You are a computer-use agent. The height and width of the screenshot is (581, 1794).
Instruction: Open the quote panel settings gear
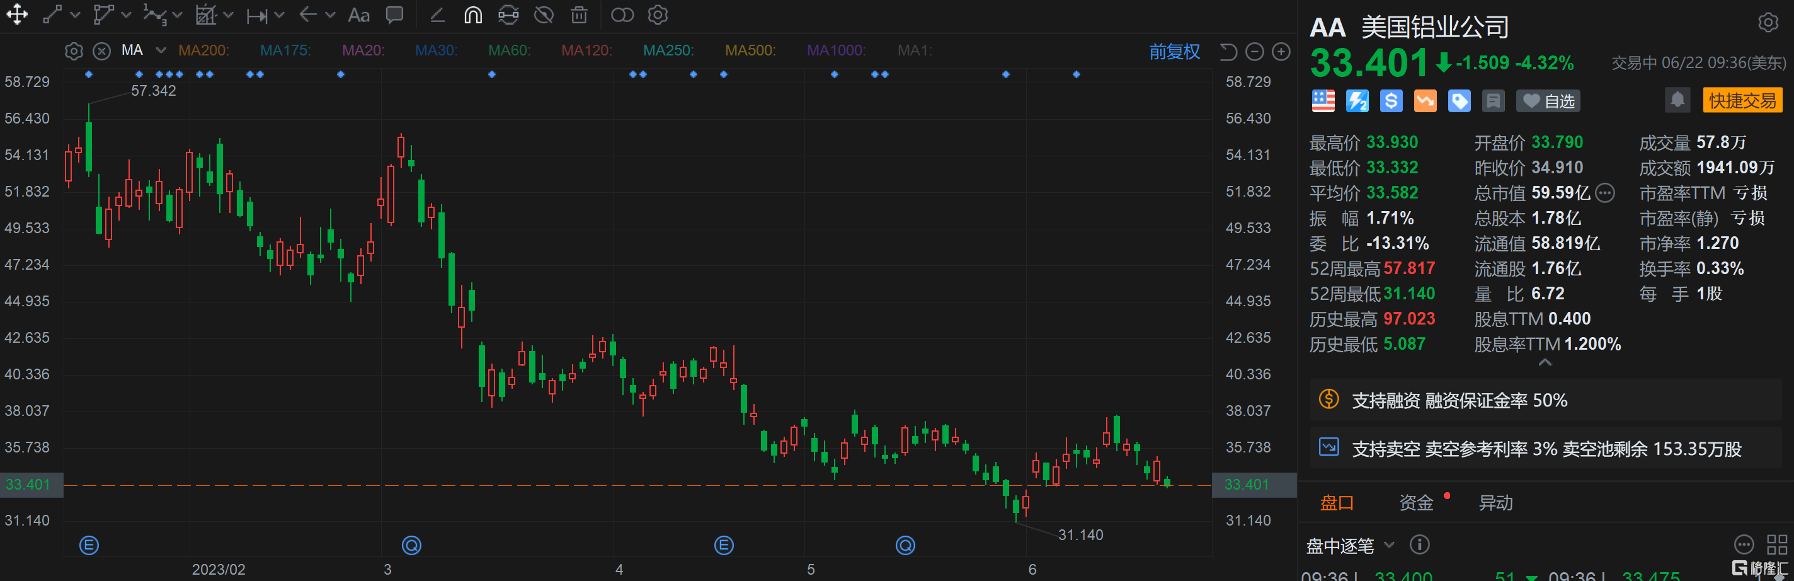[x=1768, y=23]
